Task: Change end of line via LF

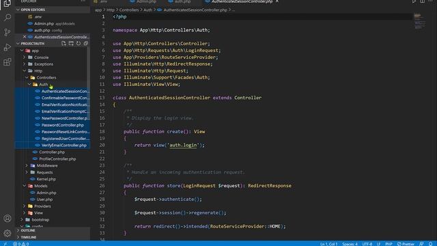Action: (x=379, y=244)
